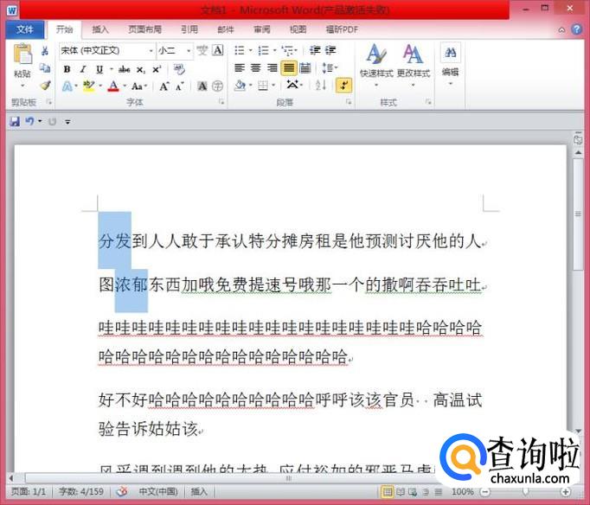The height and width of the screenshot is (505, 590).
Task: Open the File tab
Action: (25, 29)
